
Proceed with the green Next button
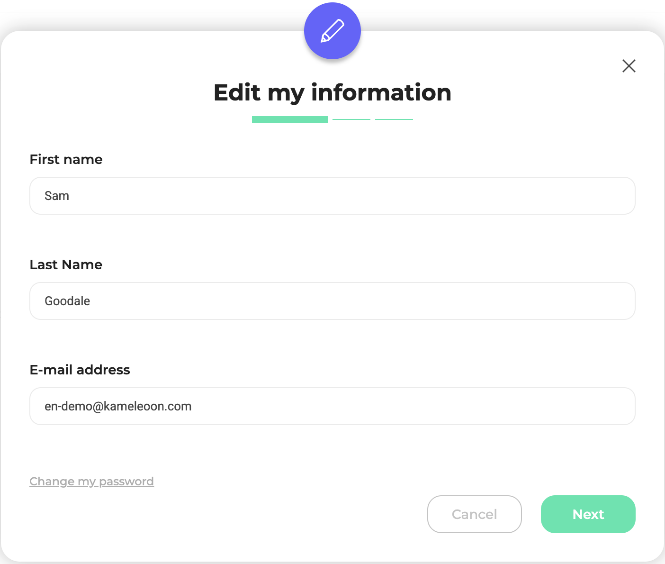coord(588,514)
